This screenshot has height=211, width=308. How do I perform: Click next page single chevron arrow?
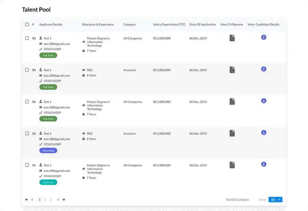pos(58,199)
